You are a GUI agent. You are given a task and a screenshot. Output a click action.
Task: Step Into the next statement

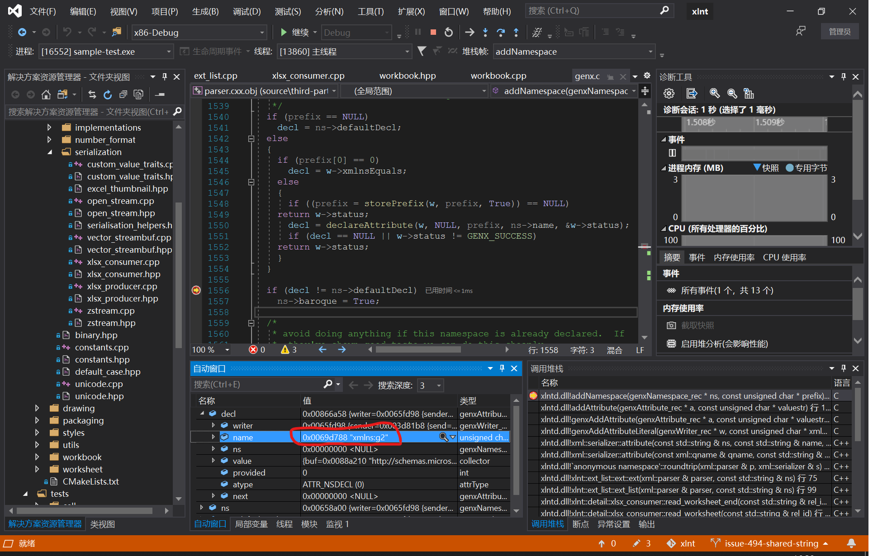(485, 32)
